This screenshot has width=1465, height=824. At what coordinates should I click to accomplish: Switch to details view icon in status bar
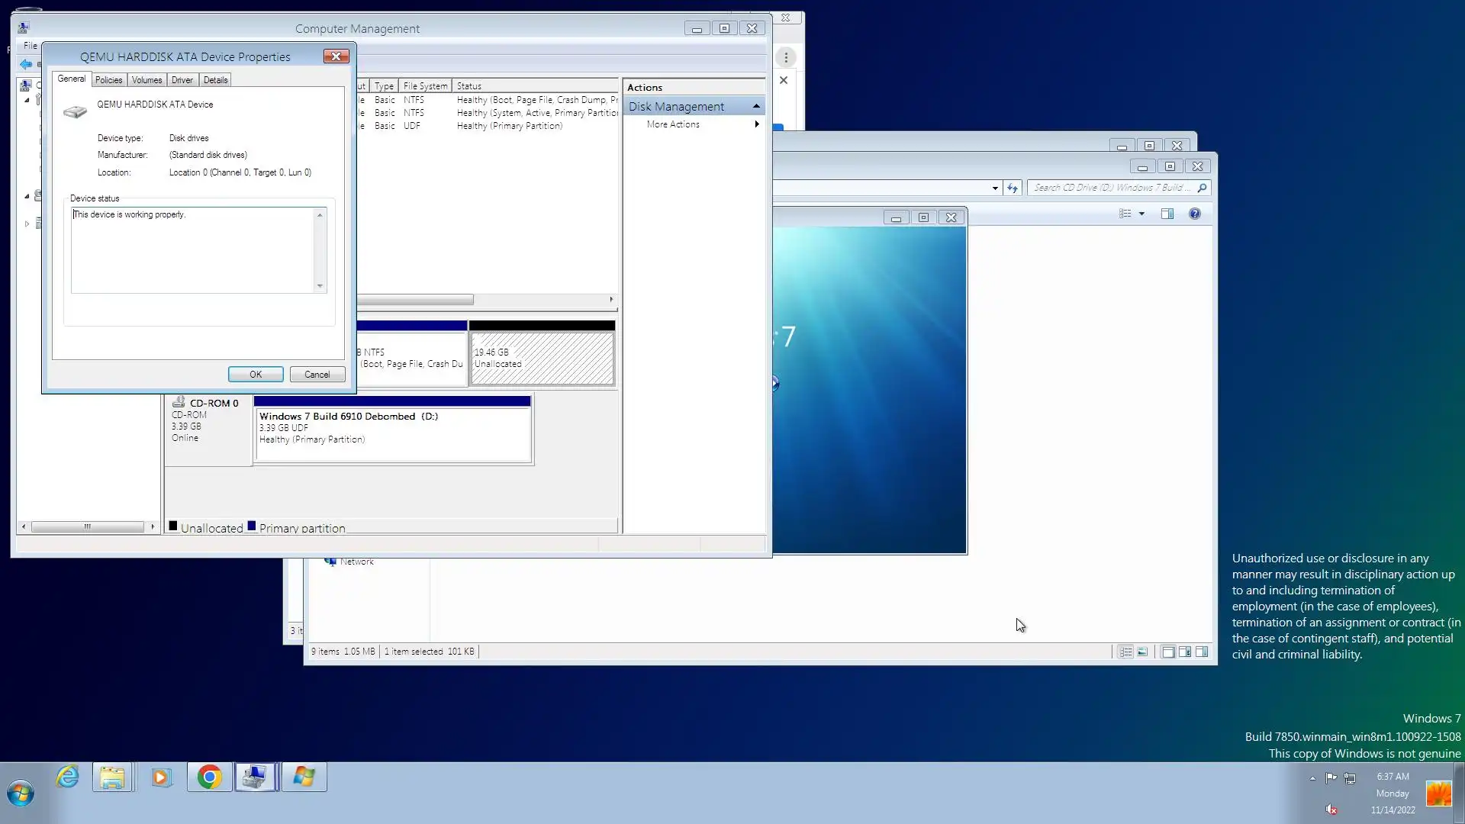[x=1125, y=652]
